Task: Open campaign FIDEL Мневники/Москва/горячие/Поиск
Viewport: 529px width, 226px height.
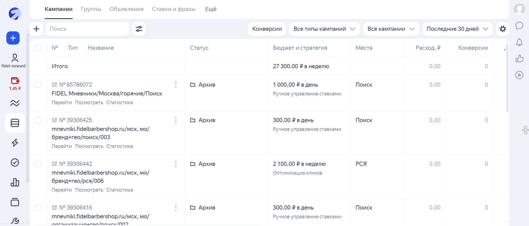Action: 107,93
